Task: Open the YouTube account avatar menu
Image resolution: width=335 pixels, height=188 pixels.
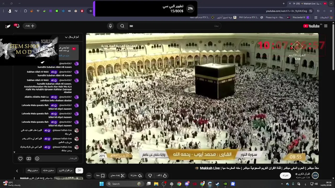Action: click(8, 26)
